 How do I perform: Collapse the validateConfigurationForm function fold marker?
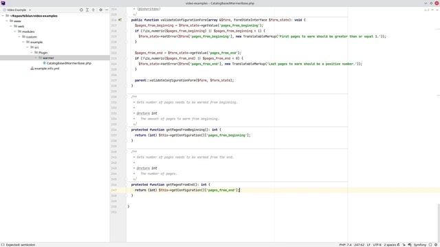tap(126, 20)
